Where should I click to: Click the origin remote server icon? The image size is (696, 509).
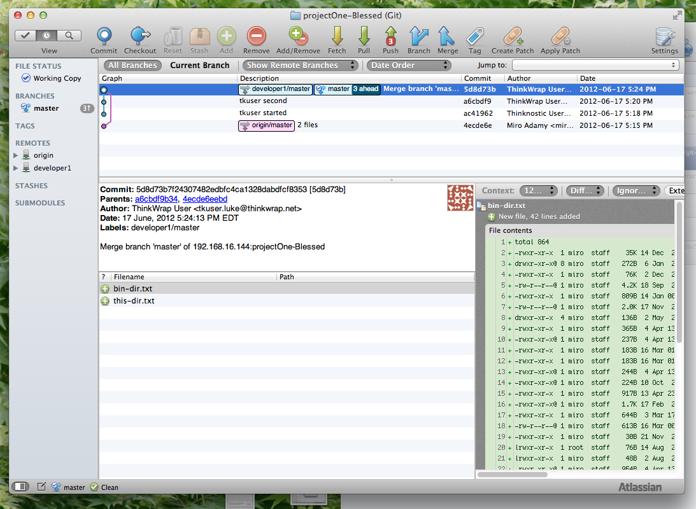[x=26, y=155]
